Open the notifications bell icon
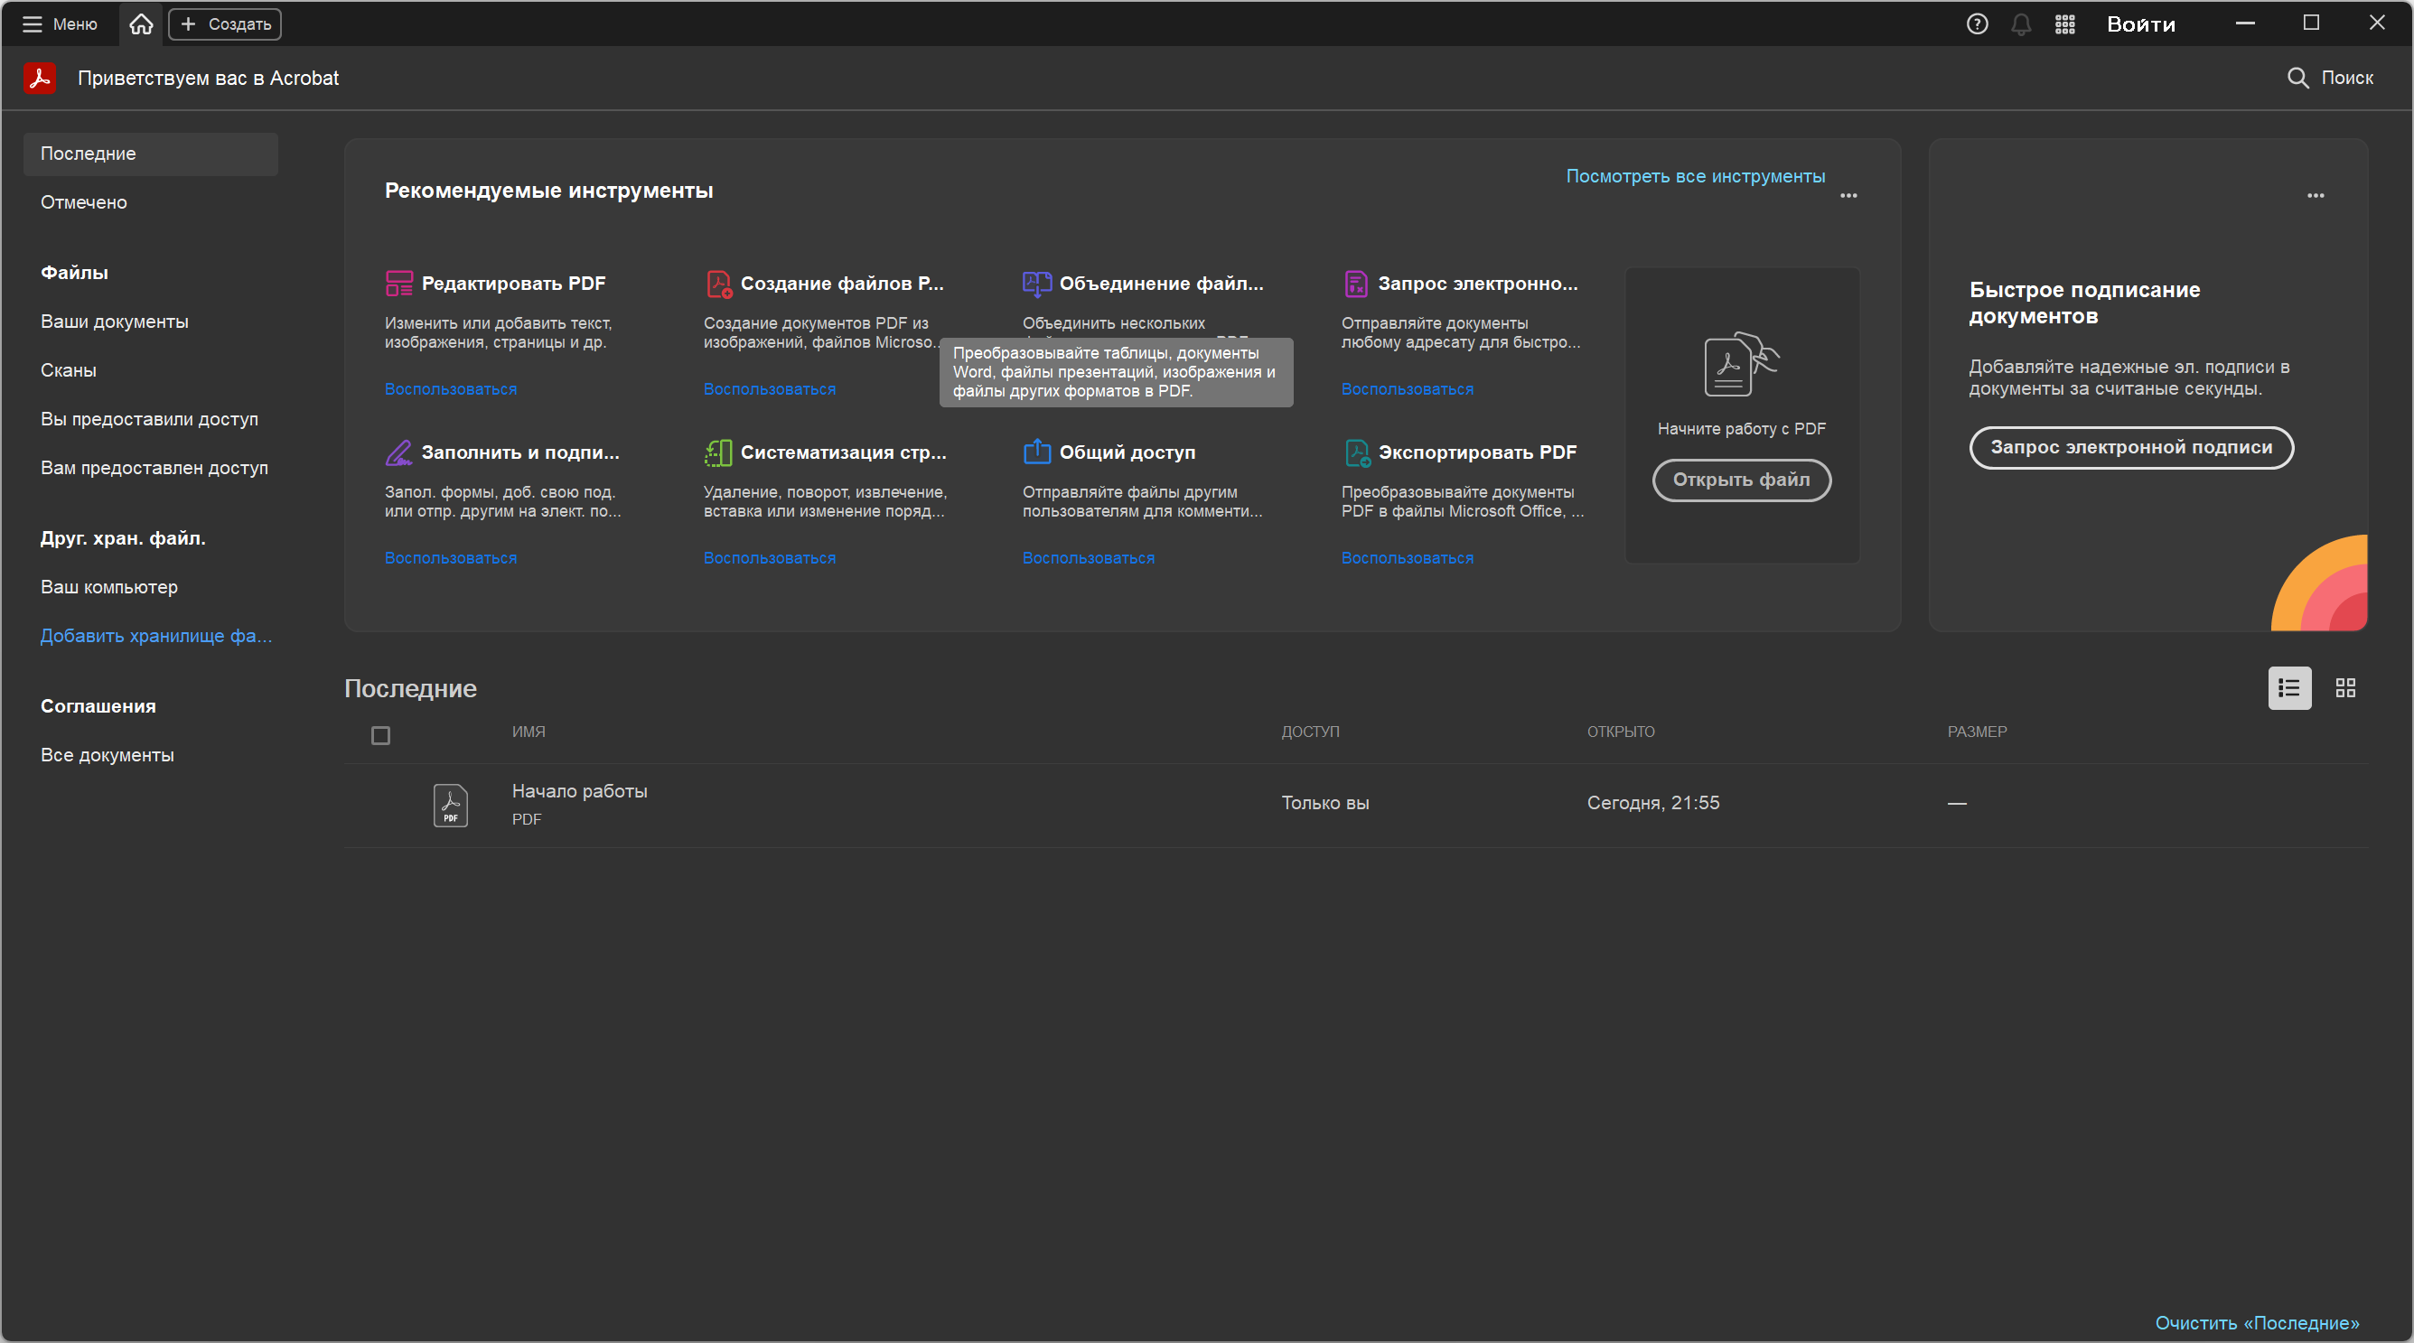Screen dimensions: 2414x1343 tap(2020, 24)
